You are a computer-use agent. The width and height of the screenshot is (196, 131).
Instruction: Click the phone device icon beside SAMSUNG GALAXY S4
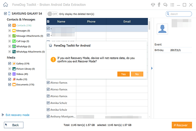click(x=9, y=13)
